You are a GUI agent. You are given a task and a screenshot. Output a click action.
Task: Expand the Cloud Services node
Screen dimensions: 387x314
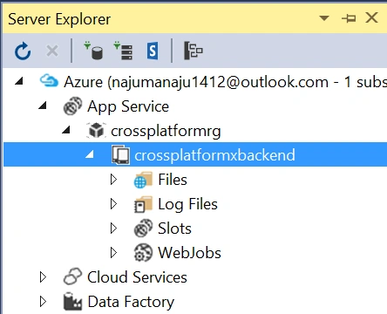[x=43, y=277]
